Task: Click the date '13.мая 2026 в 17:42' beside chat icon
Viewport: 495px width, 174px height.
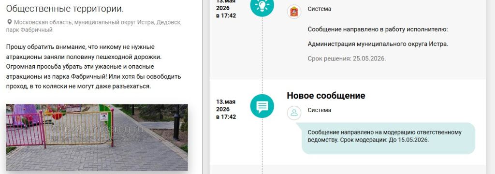Action: click(x=226, y=109)
